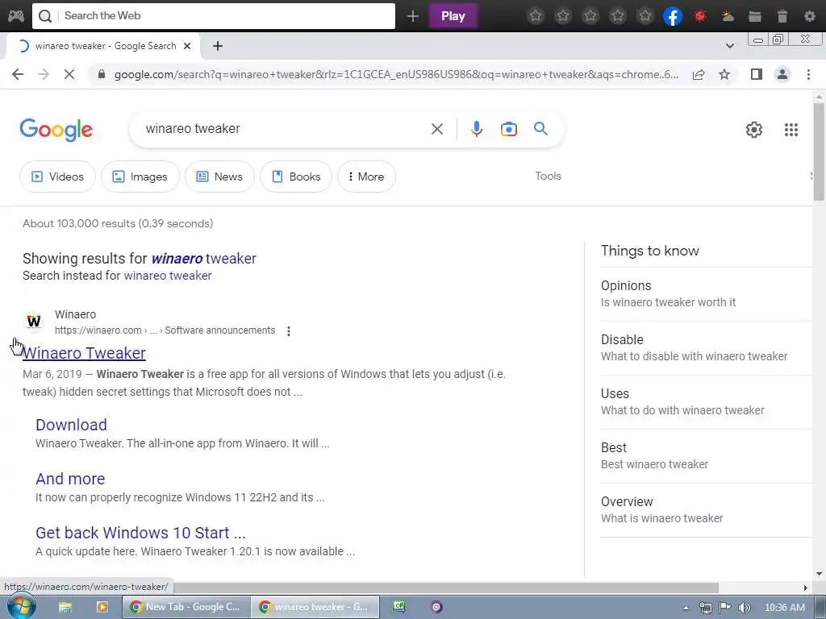
Task: Submit the Google search with the magnifier
Action: pyautogui.click(x=541, y=128)
